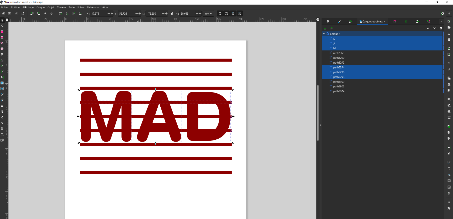
Task: Open the Calque menu
Action: pyautogui.click(x=40, y=7)
